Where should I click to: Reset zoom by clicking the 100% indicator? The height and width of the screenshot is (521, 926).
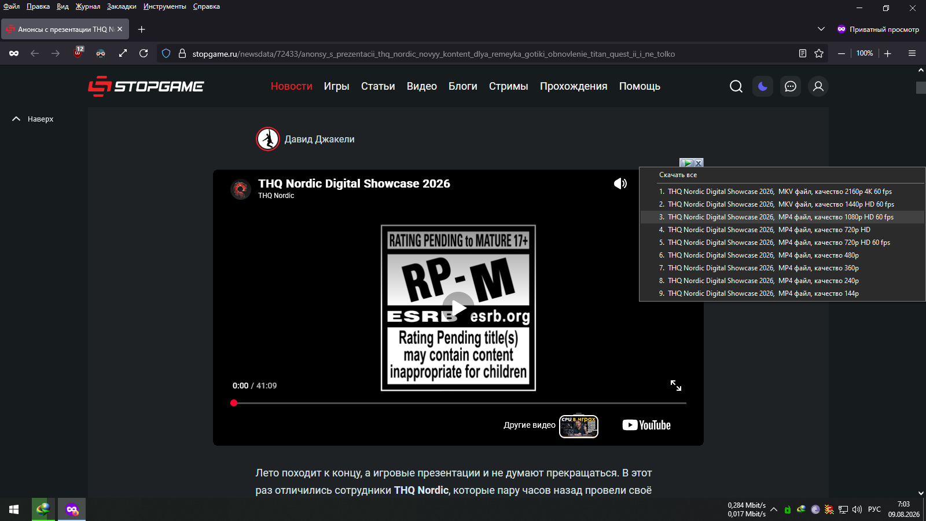click(865, 53)
